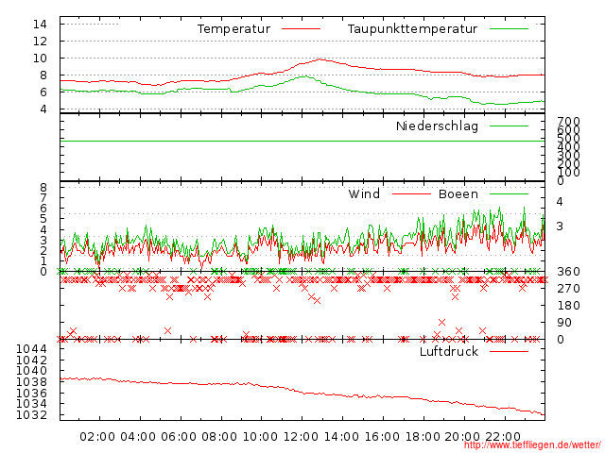Click the 12 temperature axis value
The image size is (605, 453).
pos(40,42)
